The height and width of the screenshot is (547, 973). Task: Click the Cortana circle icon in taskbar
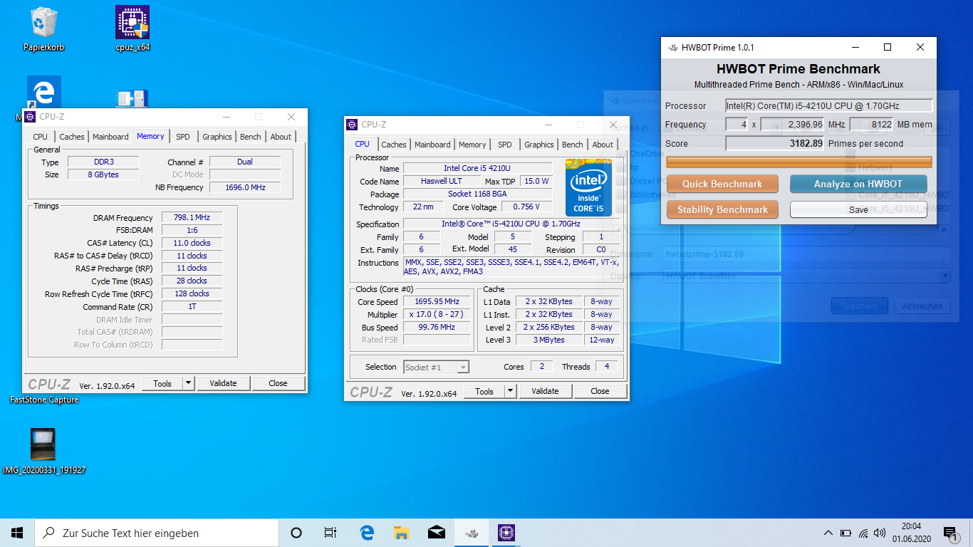pos(296,533)
